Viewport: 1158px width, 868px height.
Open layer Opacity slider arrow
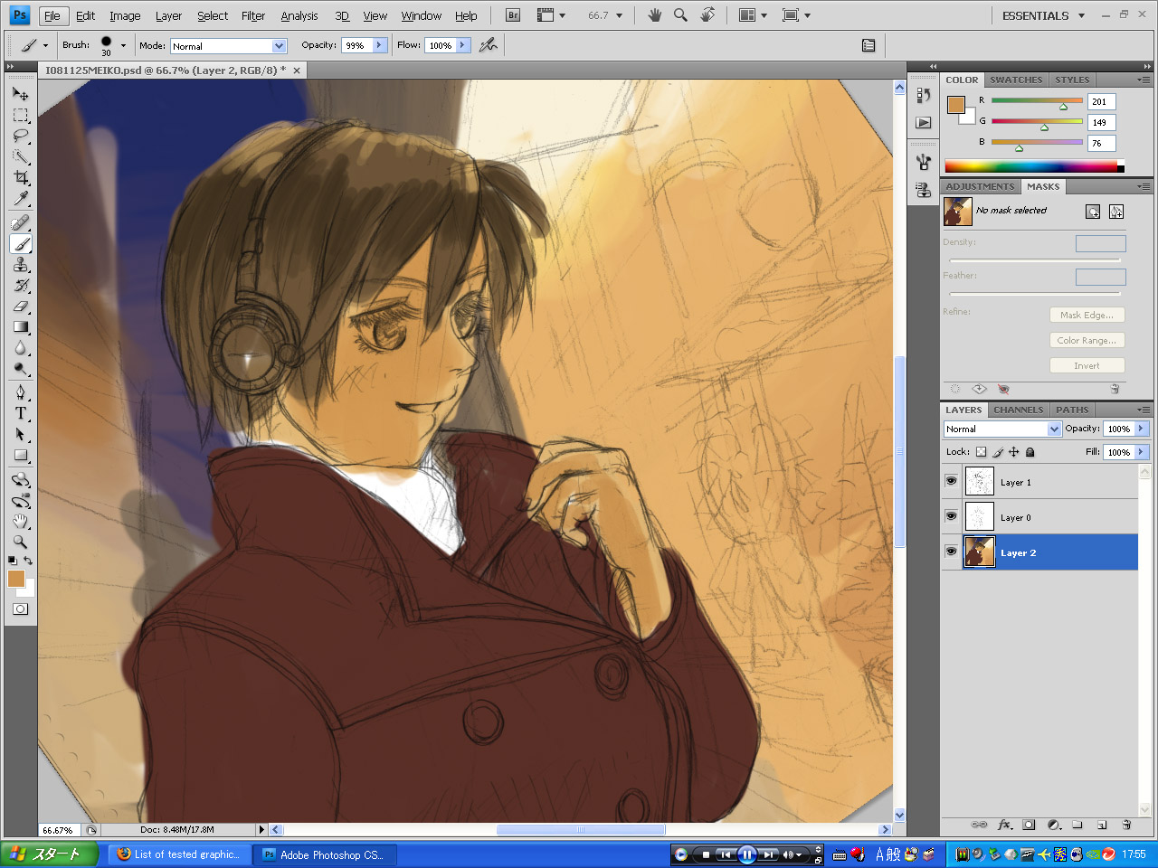pos(1141,429)
